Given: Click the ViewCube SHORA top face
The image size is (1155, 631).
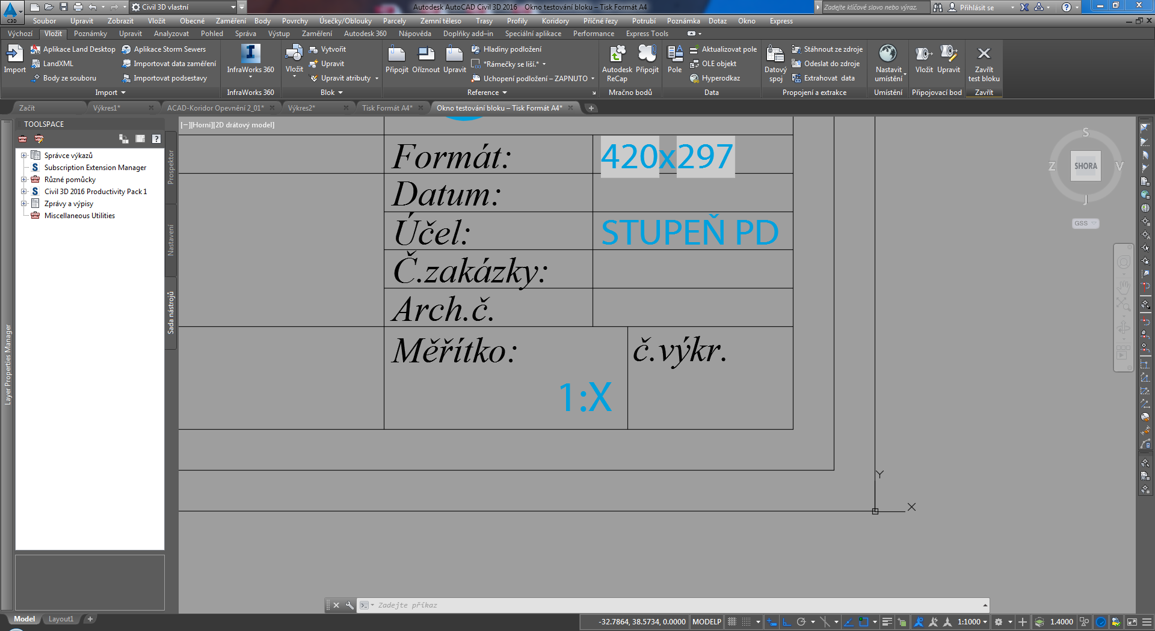Looking at the screenshot, I should point(1086,166).
